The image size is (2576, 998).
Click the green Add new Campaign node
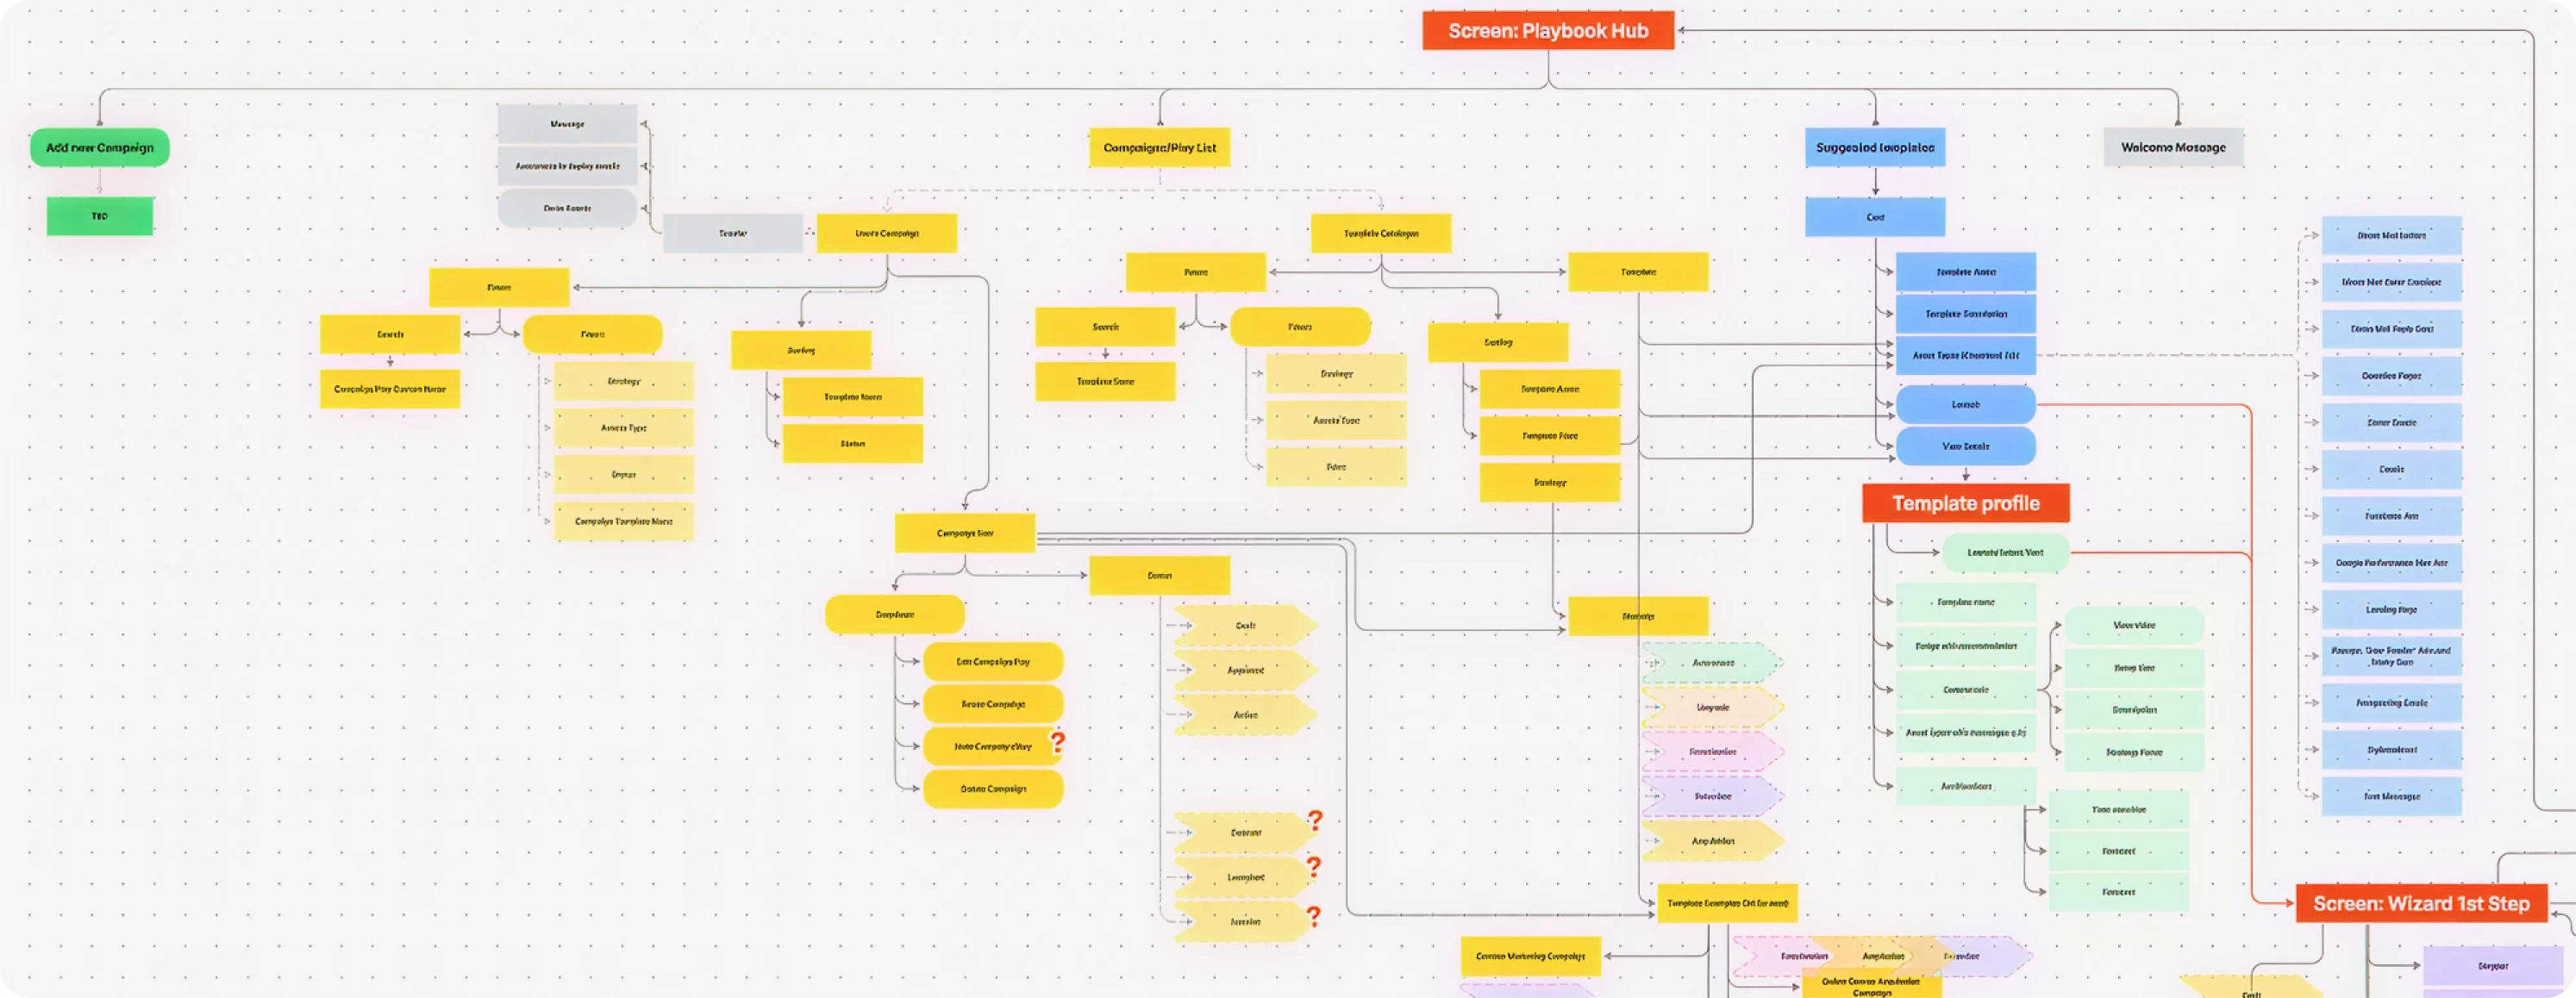[99, 147]
